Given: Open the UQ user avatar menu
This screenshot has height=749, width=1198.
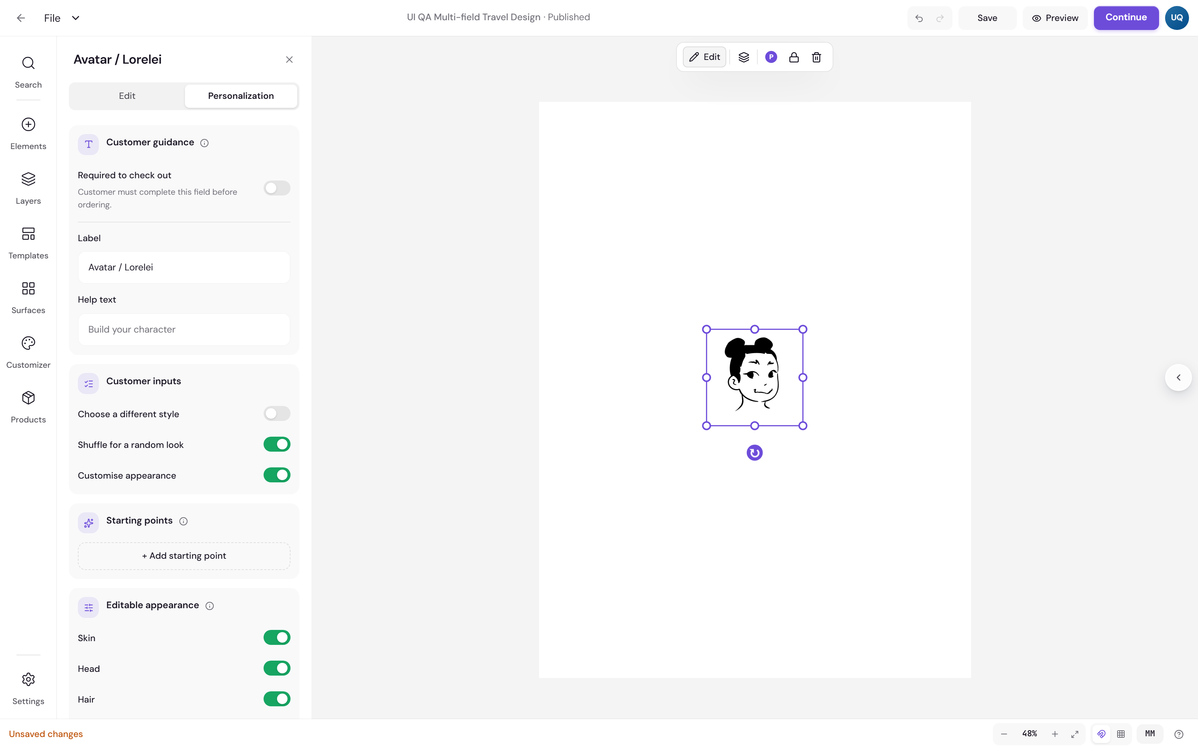Looking at the screenshot, I should [x=1177, y=18].
